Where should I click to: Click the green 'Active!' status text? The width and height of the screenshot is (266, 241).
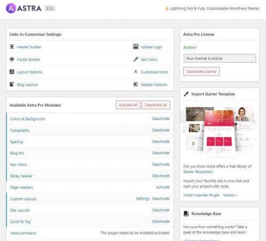tap(190, 47)
